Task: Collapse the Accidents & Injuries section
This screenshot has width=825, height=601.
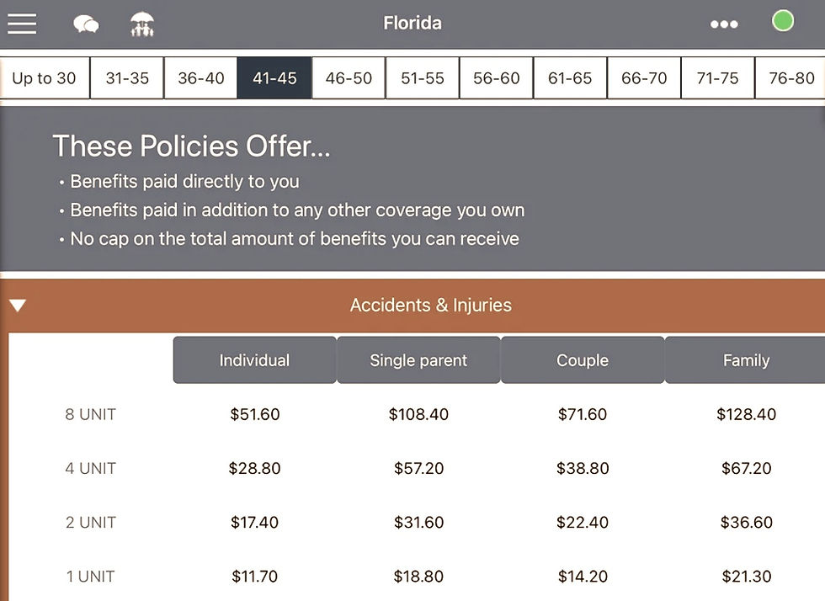Action: click(18, 306)
